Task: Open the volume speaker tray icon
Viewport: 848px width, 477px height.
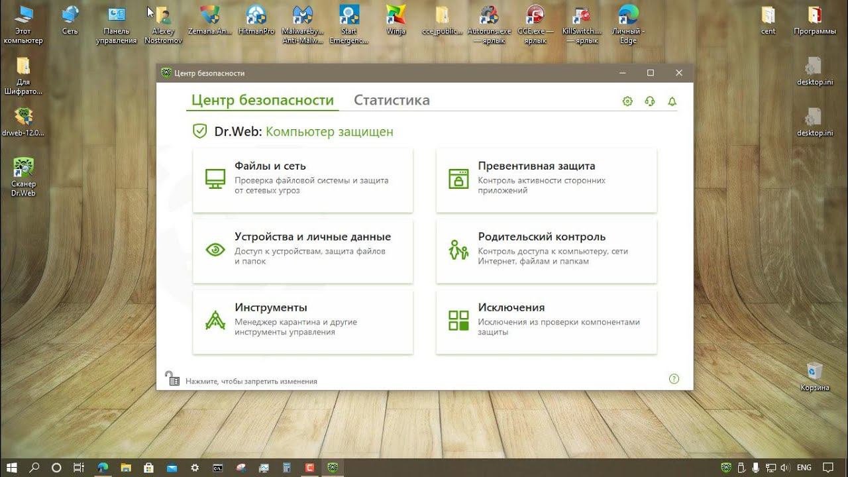Action: coord(784,468)
